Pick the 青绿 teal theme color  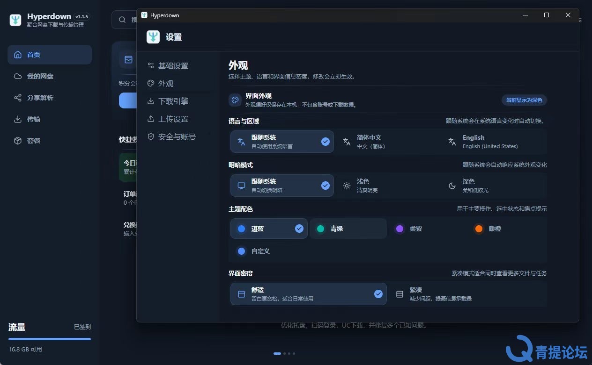(x=348, y=229)
